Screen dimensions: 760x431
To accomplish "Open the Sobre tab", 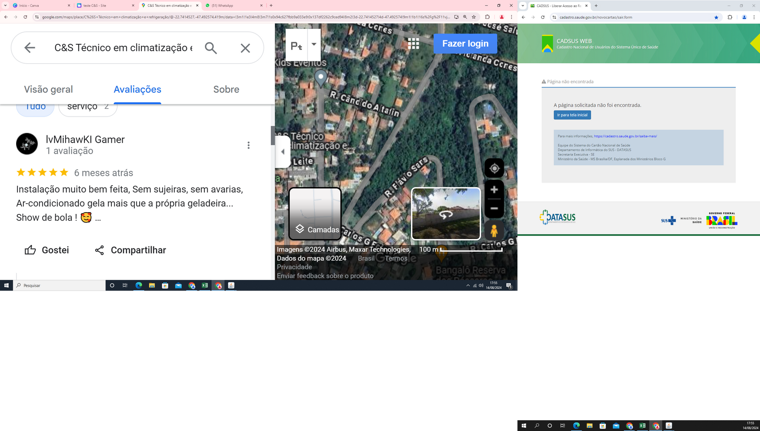I will (x=226, y=89).
